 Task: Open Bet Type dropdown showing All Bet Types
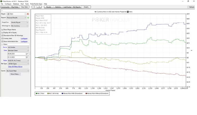tap(18, 64)
